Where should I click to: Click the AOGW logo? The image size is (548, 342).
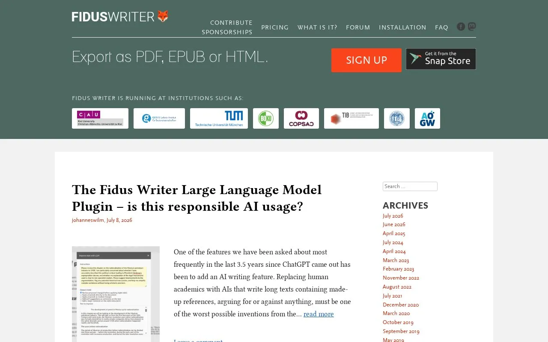427,118
